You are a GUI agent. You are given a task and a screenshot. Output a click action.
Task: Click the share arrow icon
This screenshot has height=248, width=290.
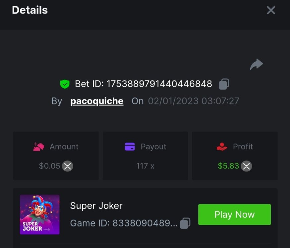click(256, 64)
